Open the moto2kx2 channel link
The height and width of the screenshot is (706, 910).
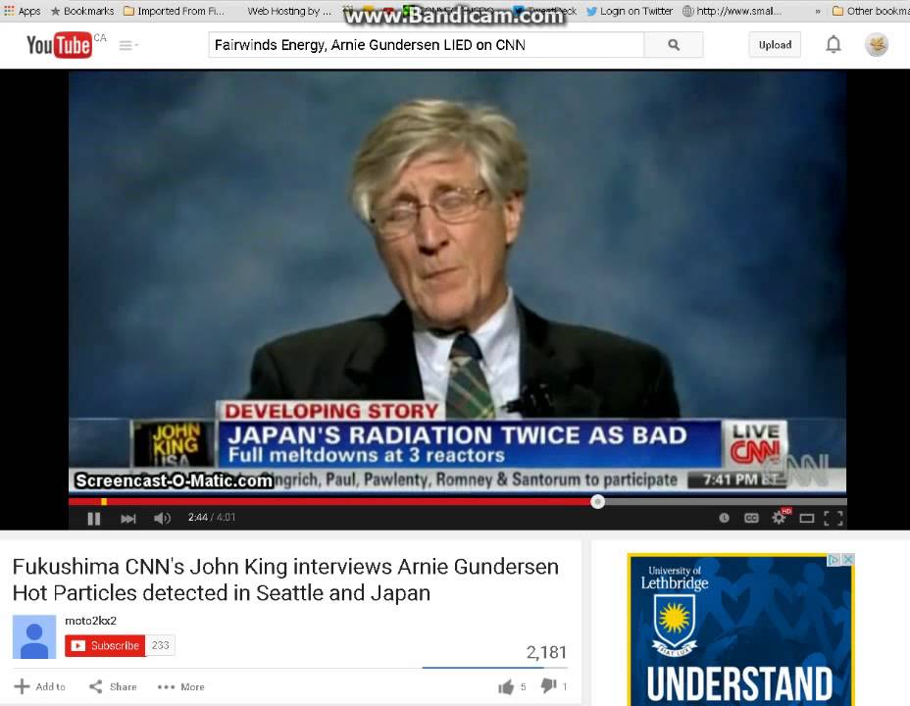point(90,621)
